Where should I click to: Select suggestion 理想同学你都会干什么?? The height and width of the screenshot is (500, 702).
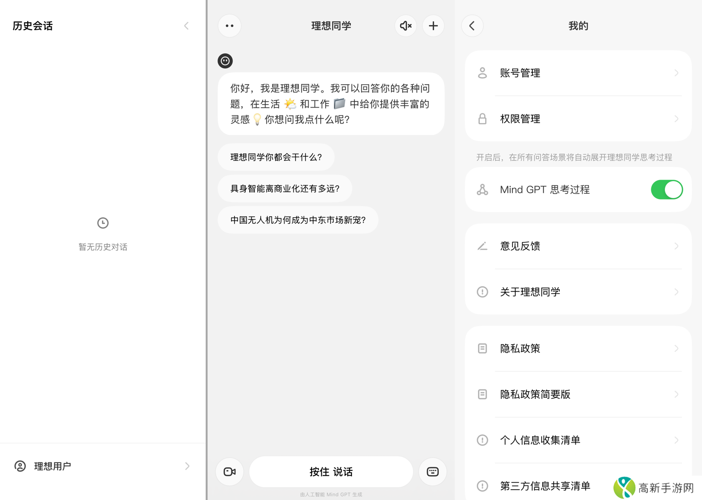pyautogui.click(x=276, y=157)
